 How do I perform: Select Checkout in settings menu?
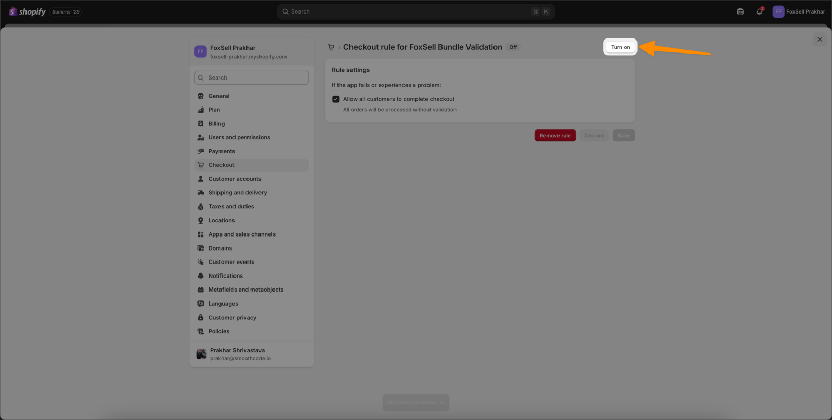point(252,165)
